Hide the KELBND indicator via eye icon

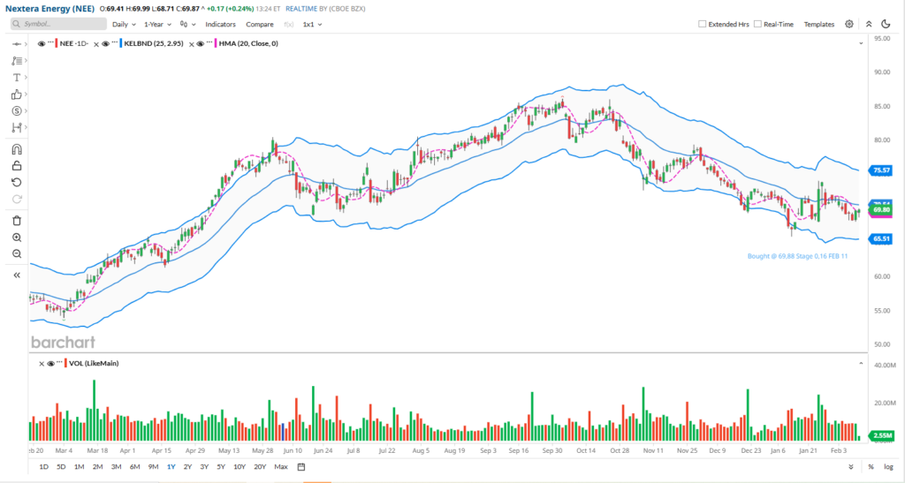point(105,42)
